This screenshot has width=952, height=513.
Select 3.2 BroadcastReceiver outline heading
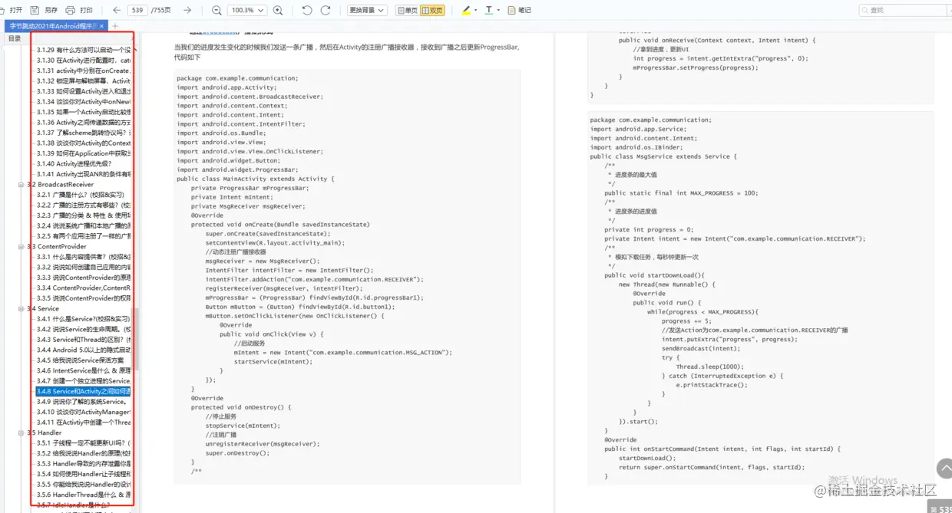(61, 185)
